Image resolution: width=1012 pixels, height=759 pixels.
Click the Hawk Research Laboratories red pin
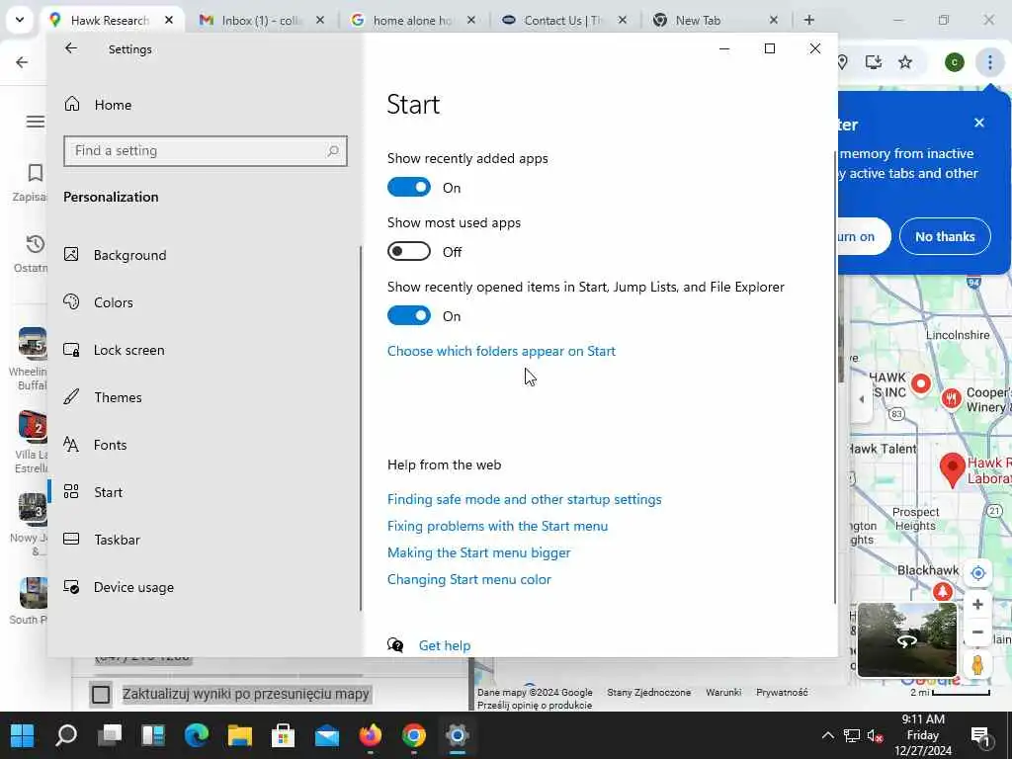[x=952, y=469]
